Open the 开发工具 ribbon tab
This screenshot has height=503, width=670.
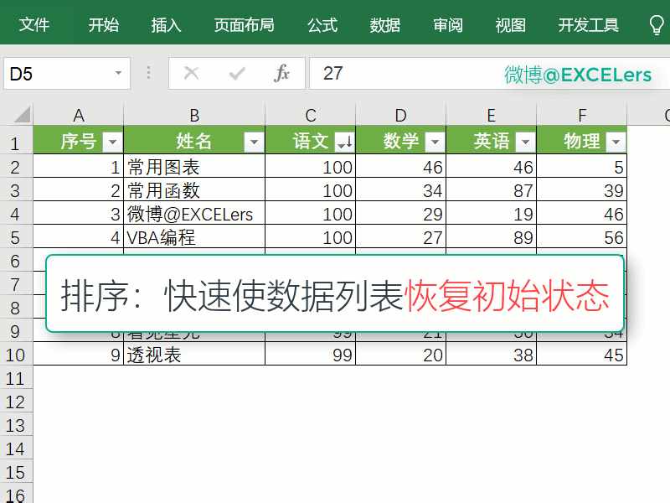tap(589, 25)
